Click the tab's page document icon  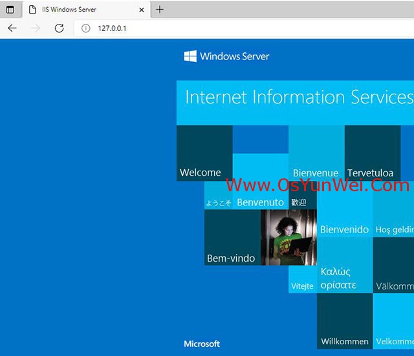coord(32,10)
